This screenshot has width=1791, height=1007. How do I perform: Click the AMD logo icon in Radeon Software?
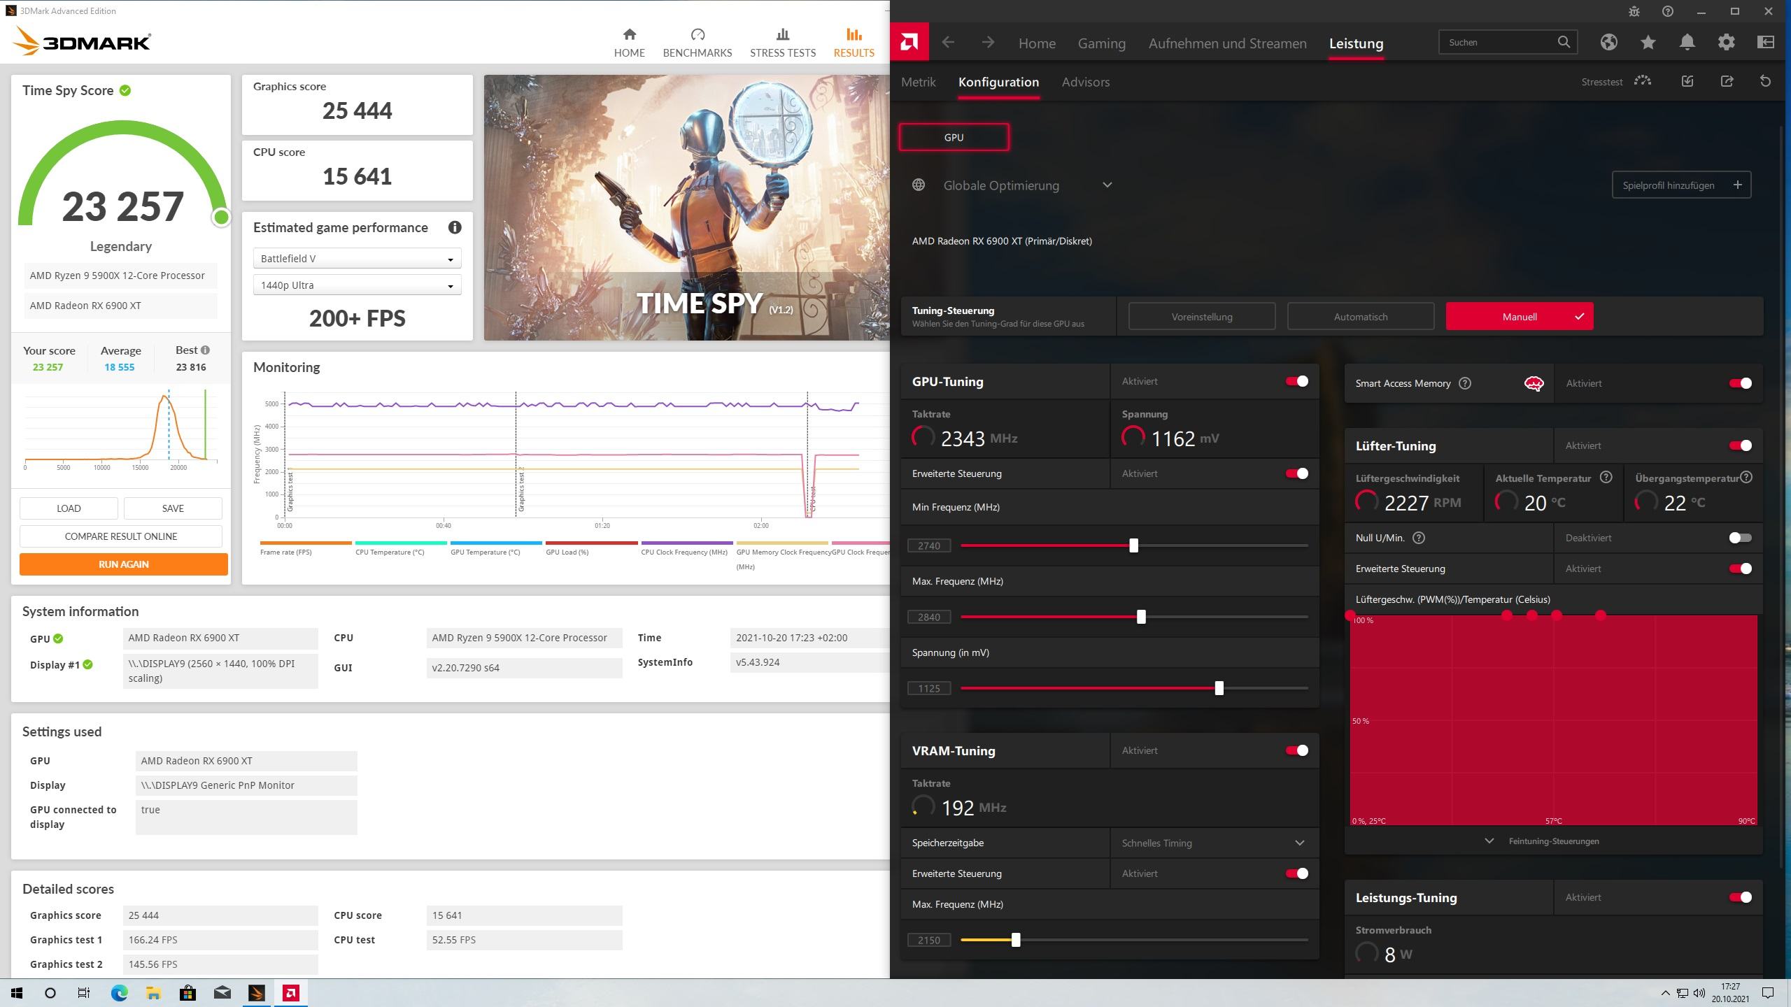tap(909, 43)
